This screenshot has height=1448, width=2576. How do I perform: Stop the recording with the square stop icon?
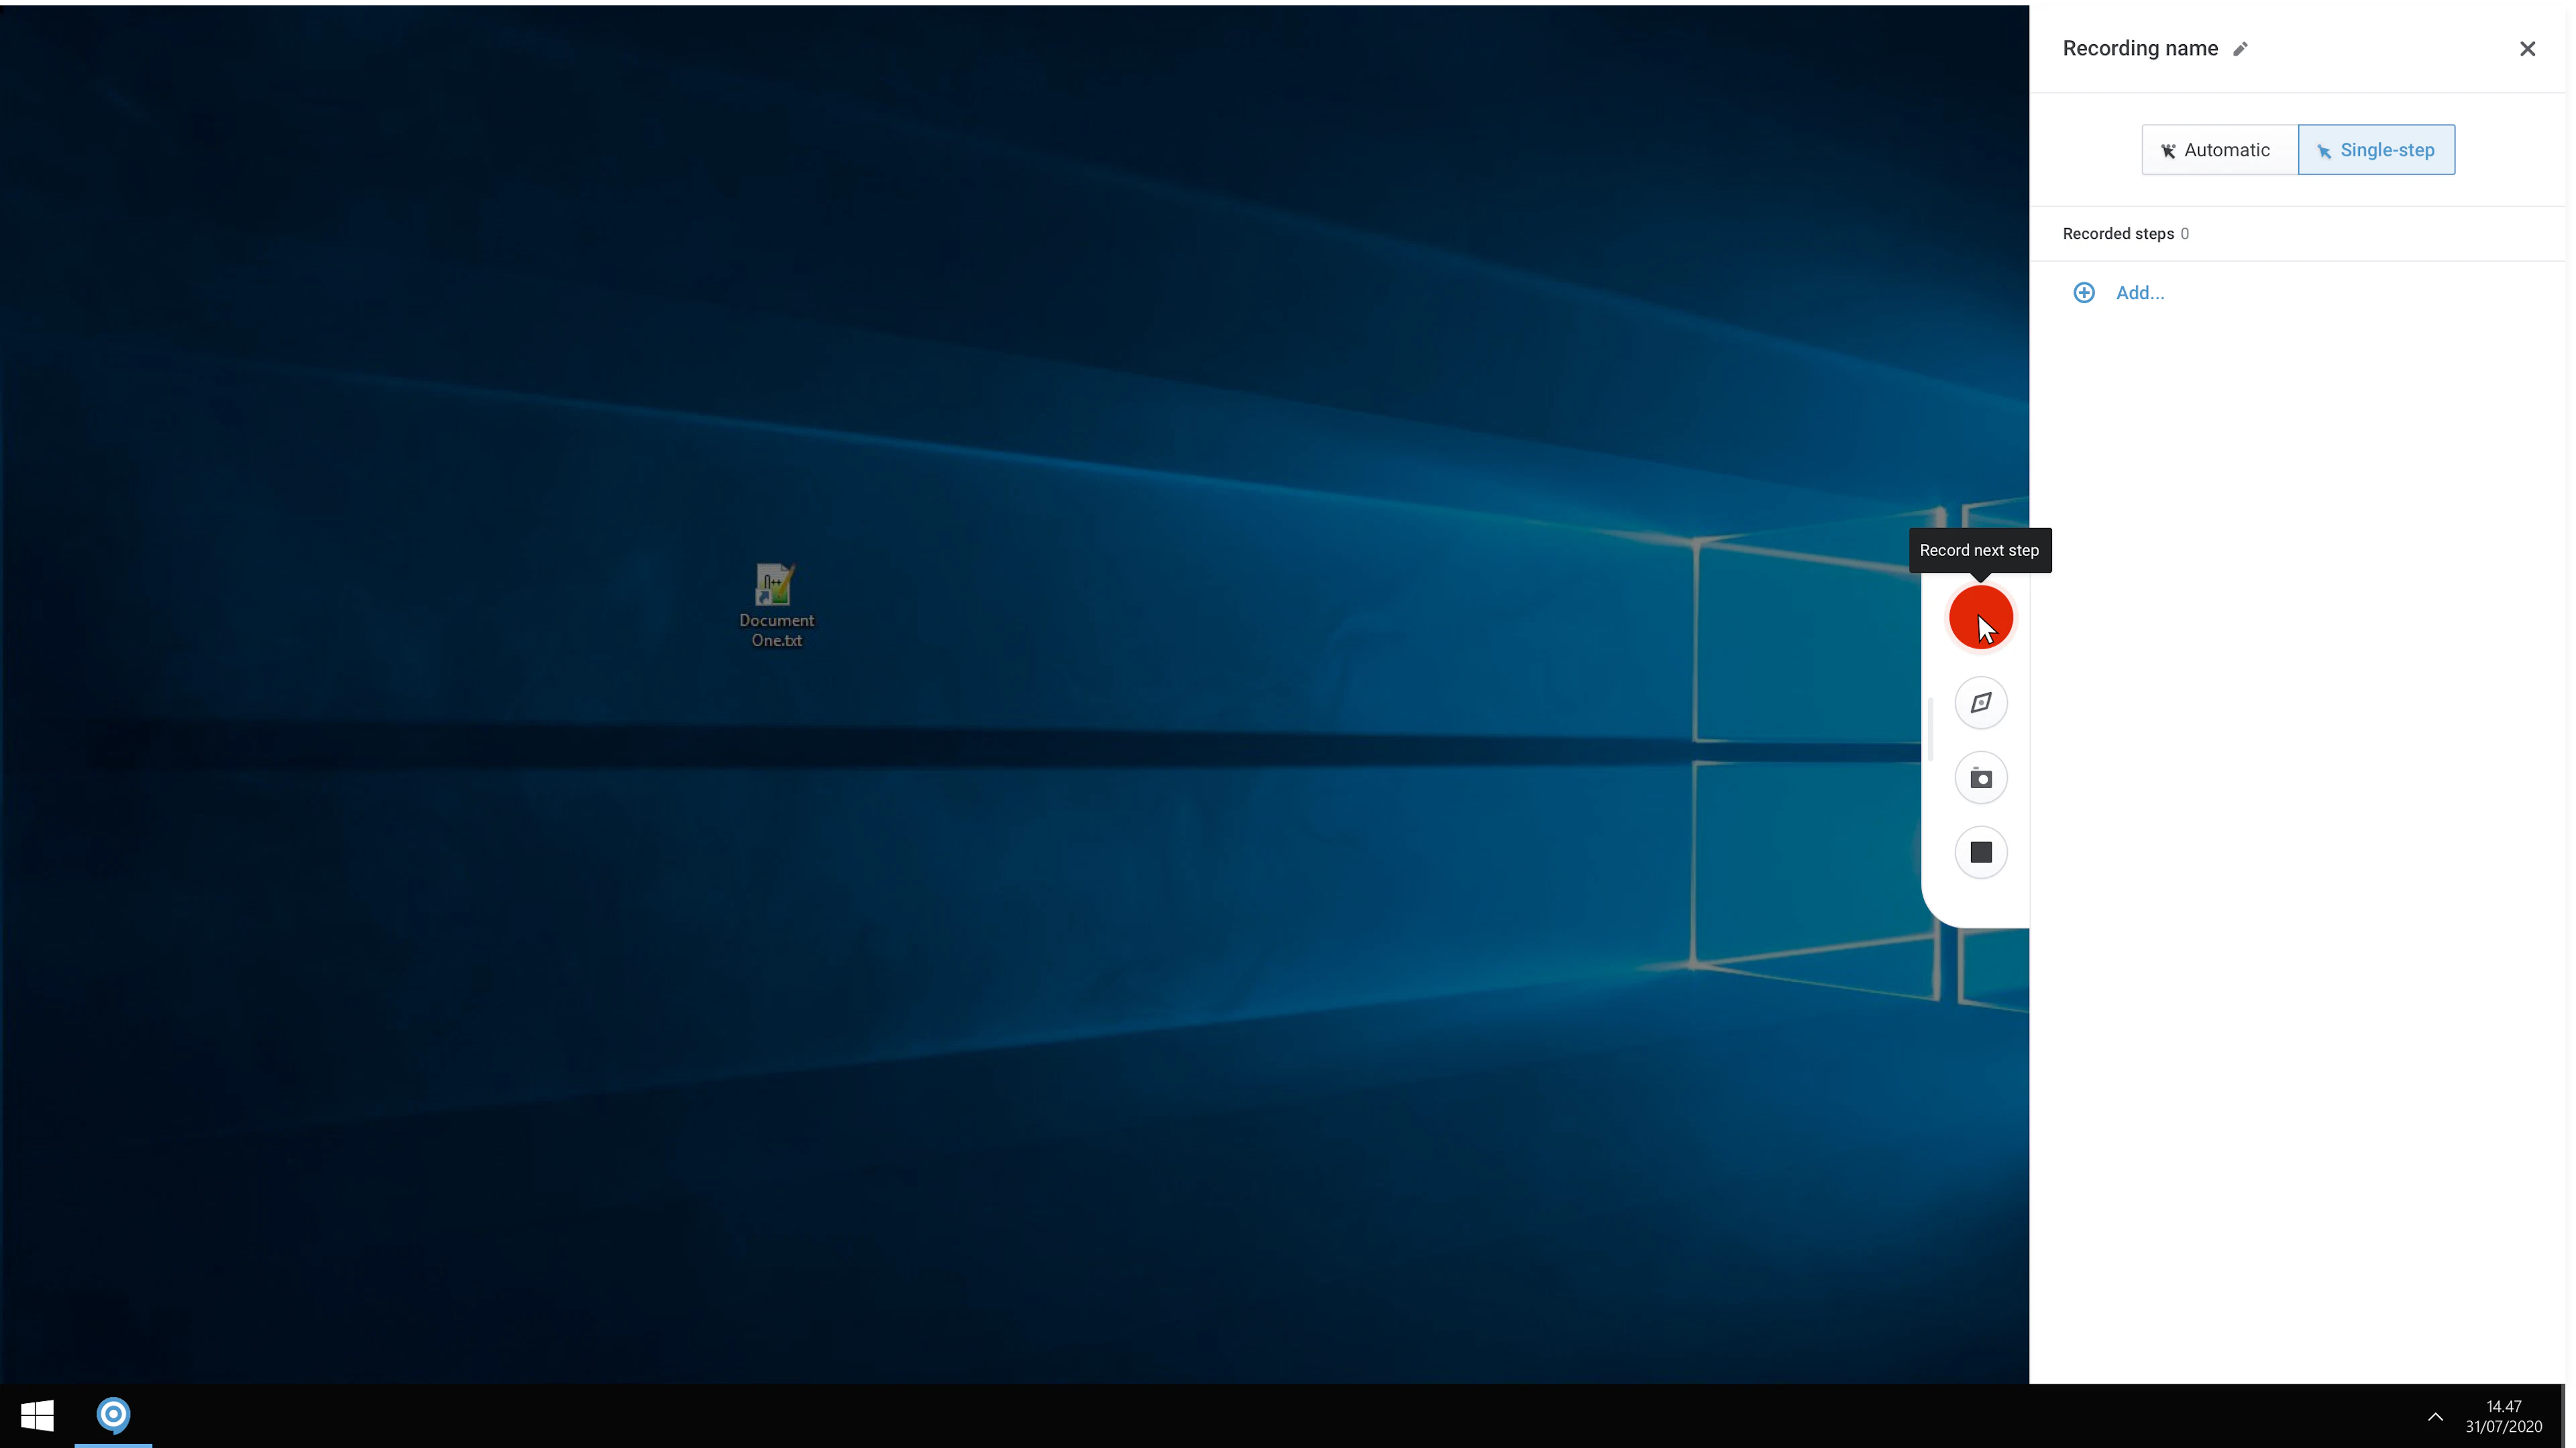click(x=1981, y=851)
